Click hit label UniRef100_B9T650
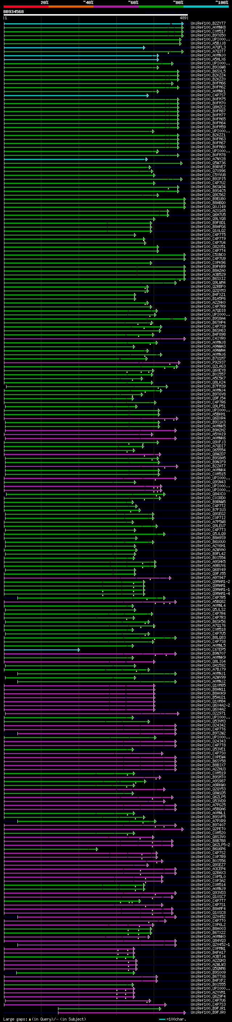The image size is (232, 1022). click(x=208, y=35)
